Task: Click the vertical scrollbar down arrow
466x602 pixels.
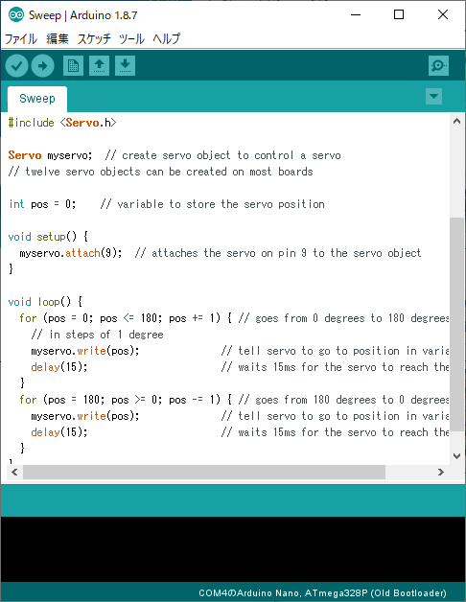Action: [x=456, y=456]
